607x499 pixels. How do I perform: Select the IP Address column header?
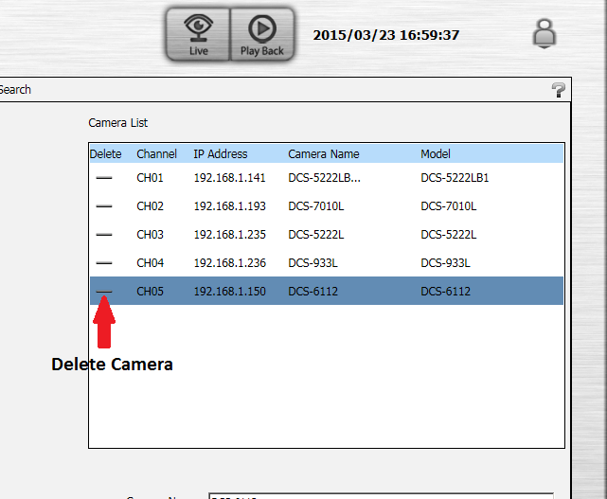[x=221, y=154]
